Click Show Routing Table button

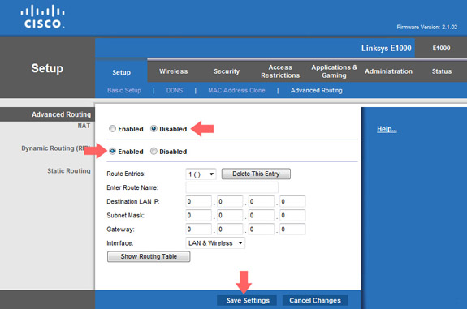(x=149, y=256)
